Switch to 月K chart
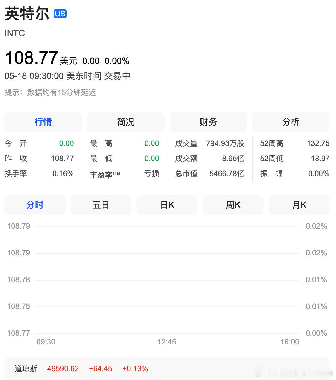Screen dimensions: 336x380 pos(299,205)
